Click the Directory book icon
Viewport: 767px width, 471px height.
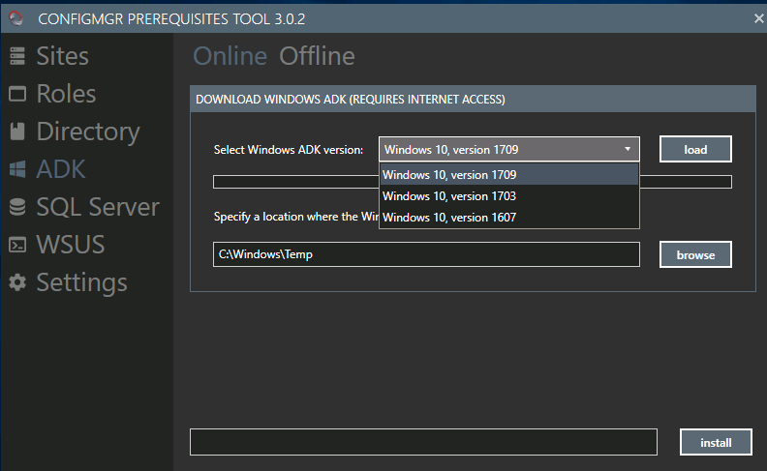pyautogui.click(x=17, y=132)
